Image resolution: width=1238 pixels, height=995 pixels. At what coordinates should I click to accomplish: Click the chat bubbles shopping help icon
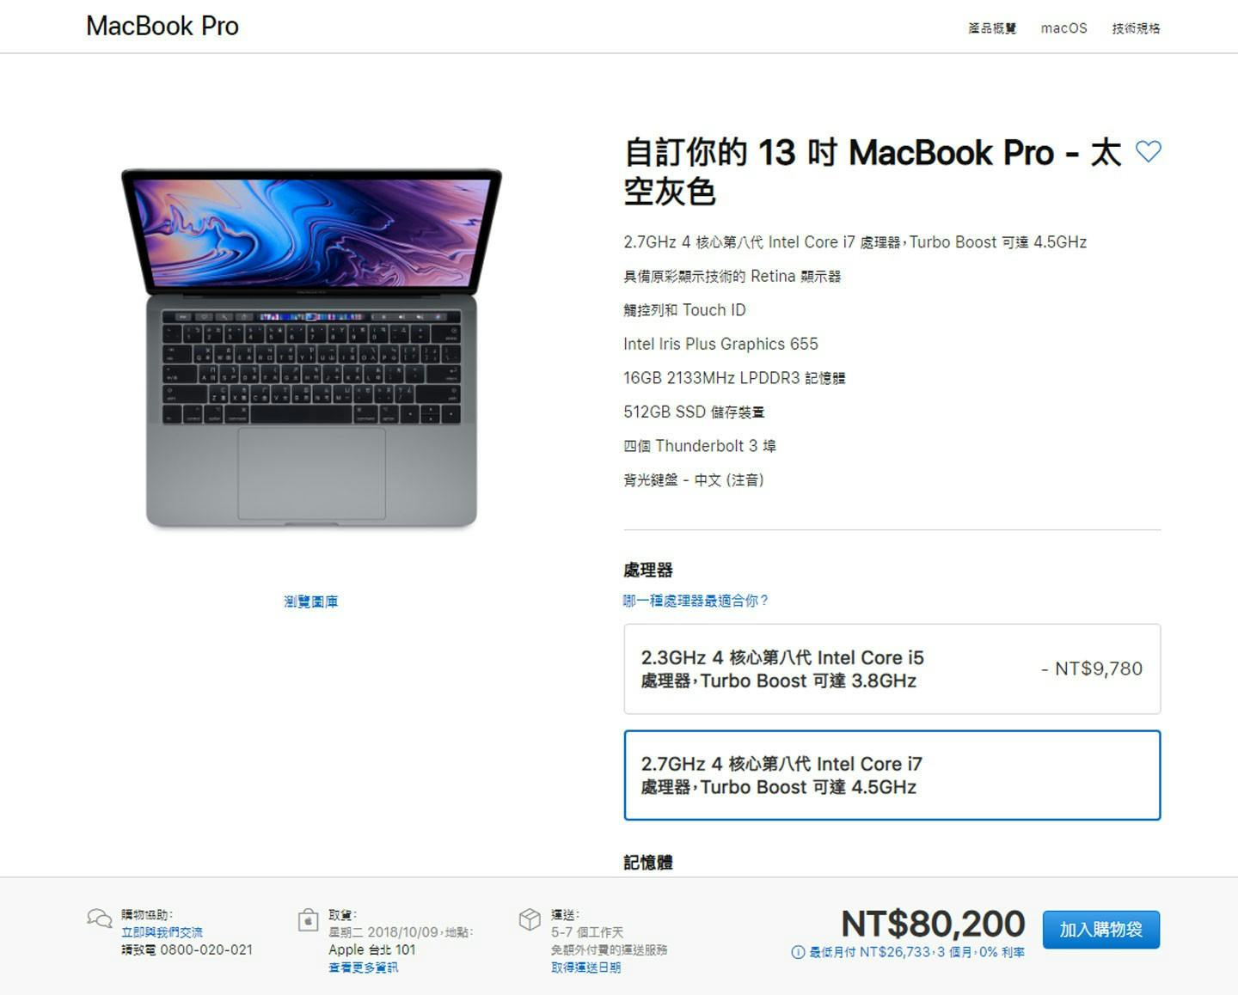pos(100,919)
